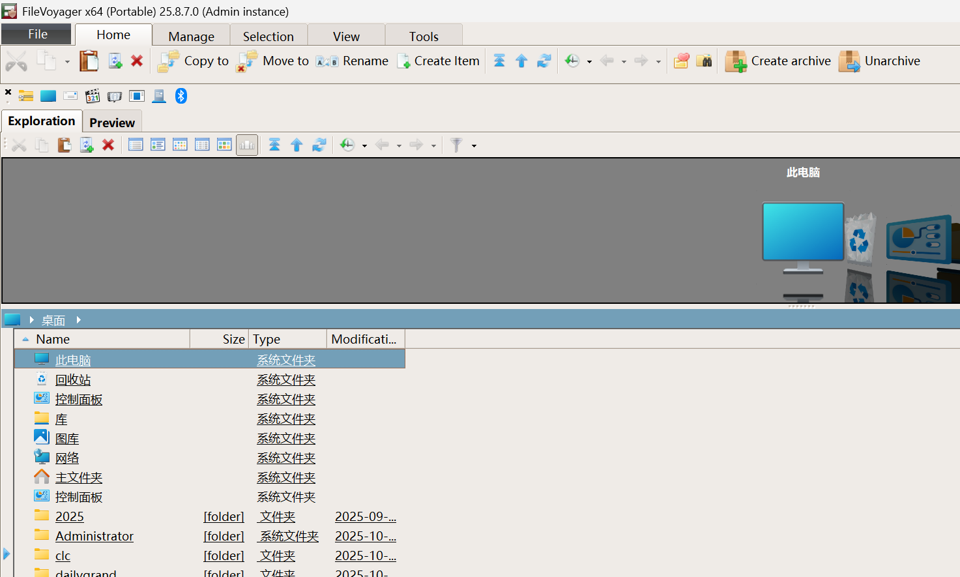Launch the zip archiver quick-access icon
Image resolution: width=960 pixels, height=577 pixels.
pyautogui.click(x=25, y=96)
